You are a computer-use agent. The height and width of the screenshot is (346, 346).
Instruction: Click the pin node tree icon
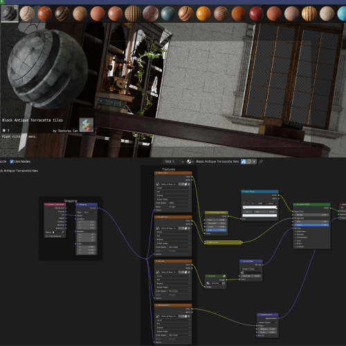point(261,161)
